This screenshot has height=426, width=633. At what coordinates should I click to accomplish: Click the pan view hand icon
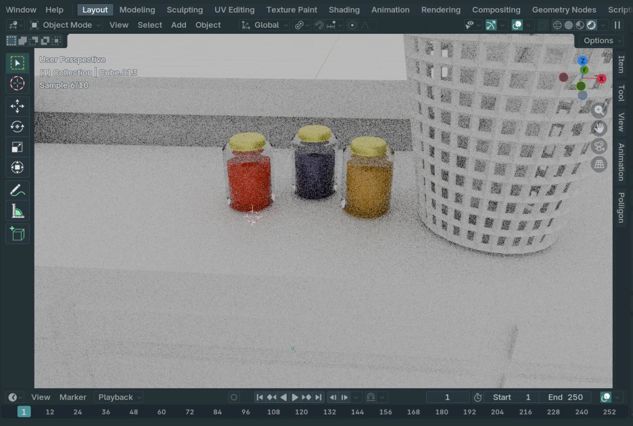point(599,128)
